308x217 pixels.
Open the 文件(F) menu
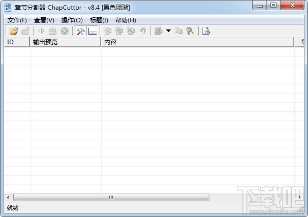point(17,20)
